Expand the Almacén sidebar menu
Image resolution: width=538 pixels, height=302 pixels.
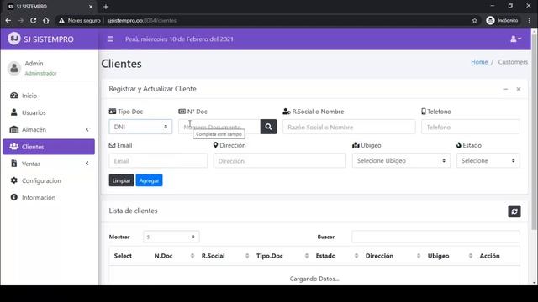pos(49,129)
